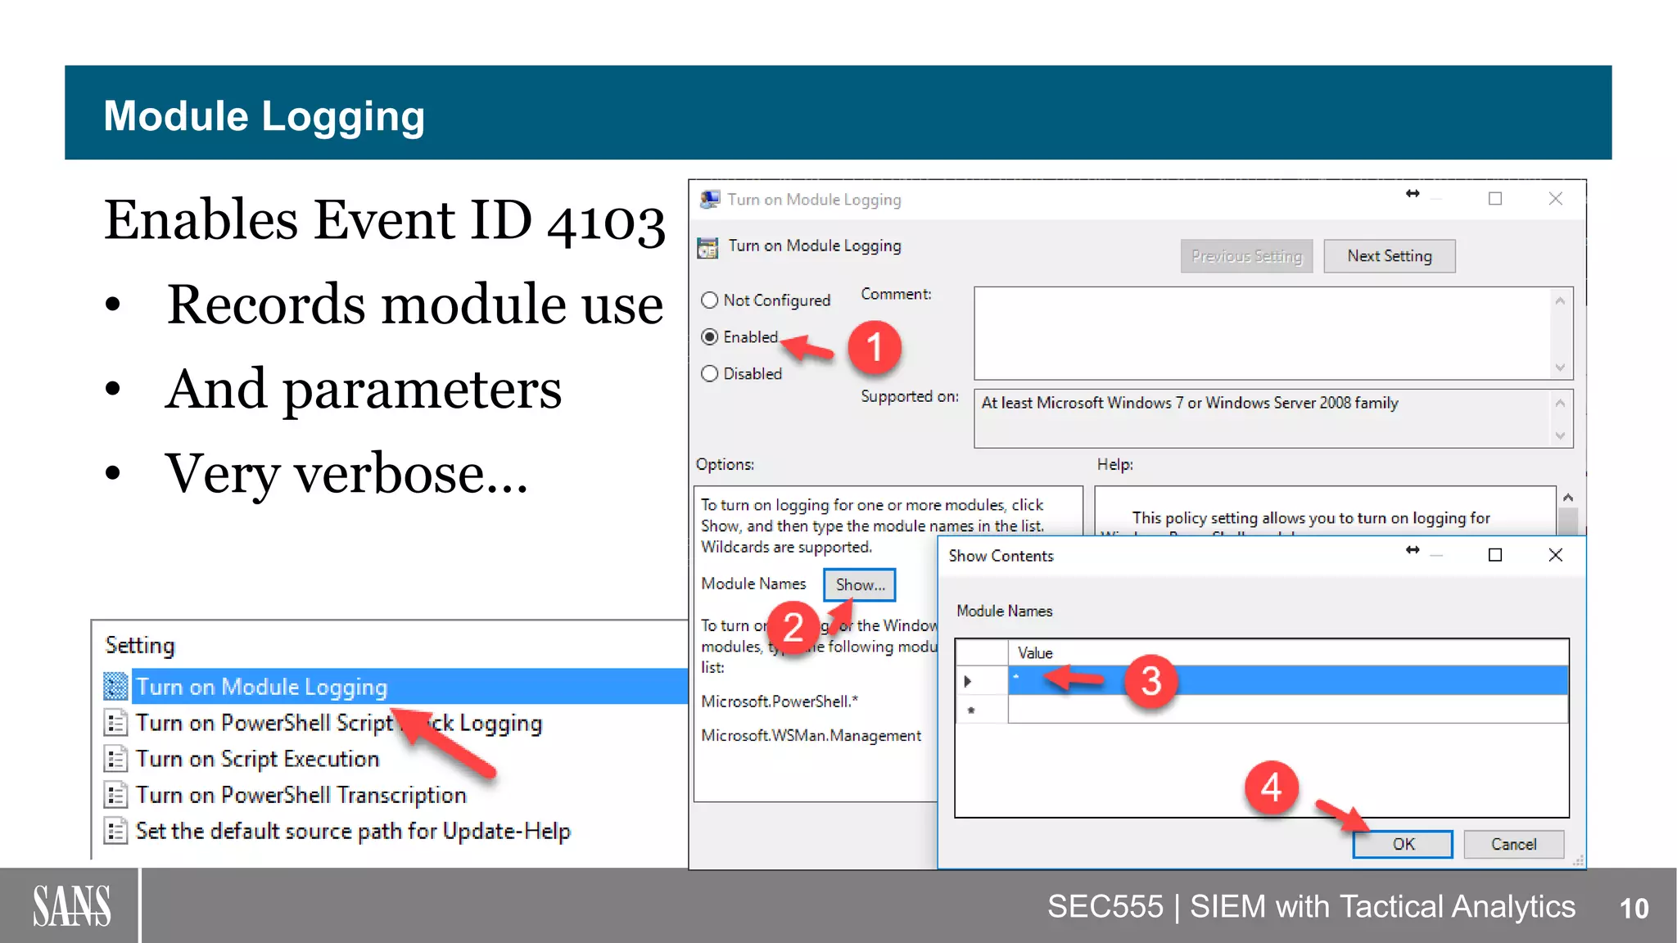Click inside the Comment text box
This screenshot has height=943, width=1677.
[x=1261, y=333]
